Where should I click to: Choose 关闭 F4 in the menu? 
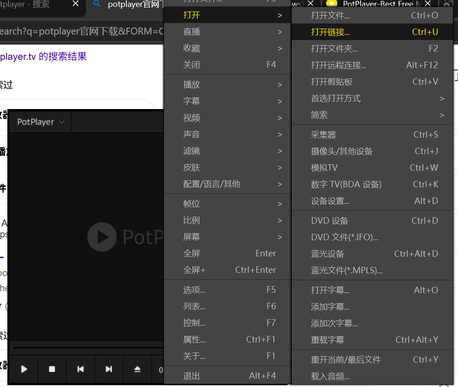[227, 64]
